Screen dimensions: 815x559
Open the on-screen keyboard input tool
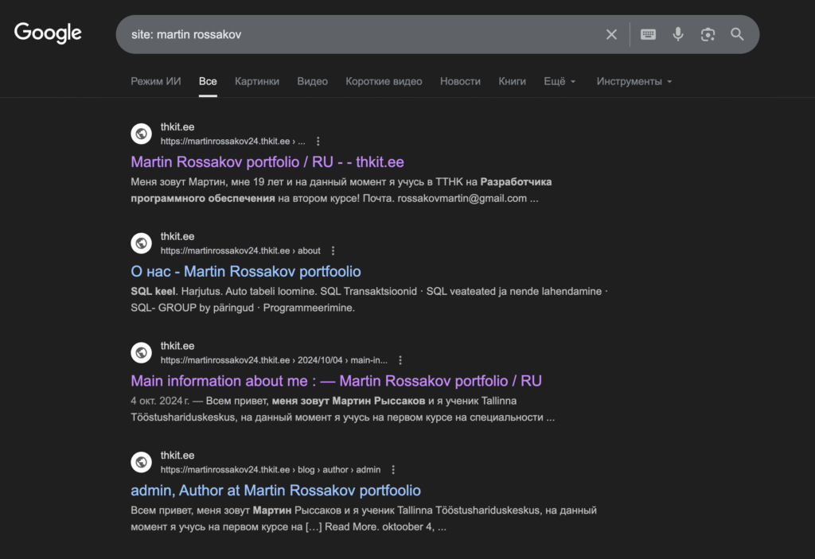point(648,34)
